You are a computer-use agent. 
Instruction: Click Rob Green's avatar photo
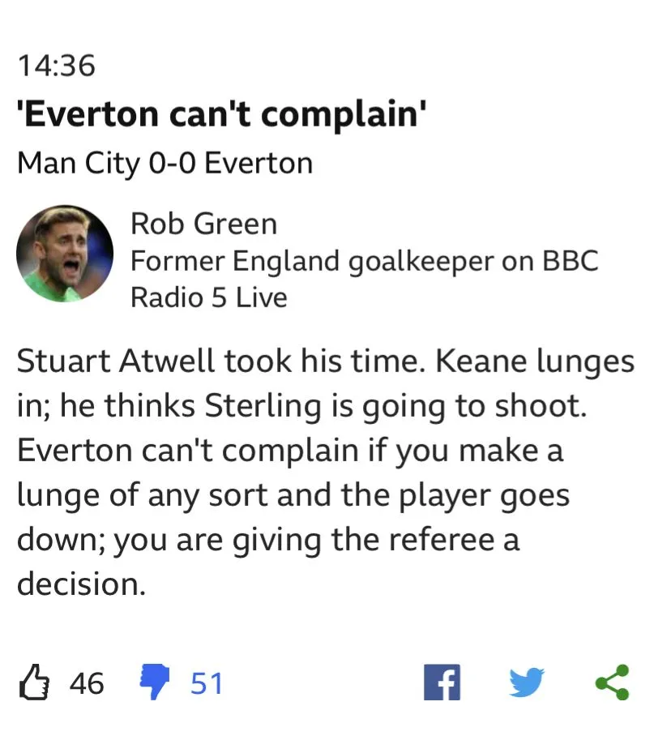(65, 254)
